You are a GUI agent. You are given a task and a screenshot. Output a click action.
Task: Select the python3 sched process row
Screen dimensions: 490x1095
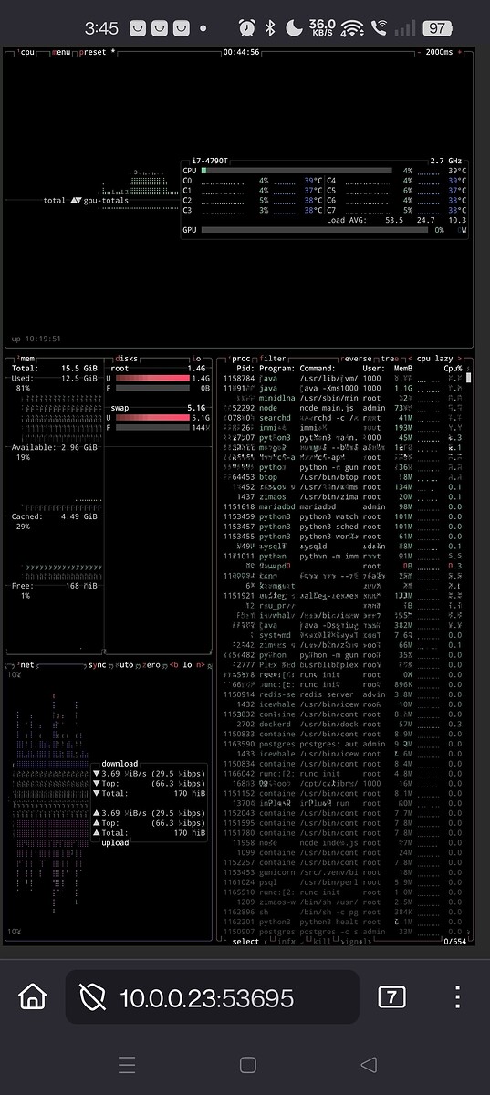point(342,527)
